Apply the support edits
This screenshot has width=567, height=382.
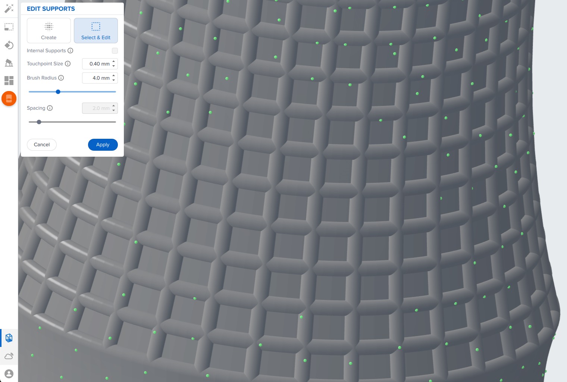pyautogui.click(x=103, y=145)
